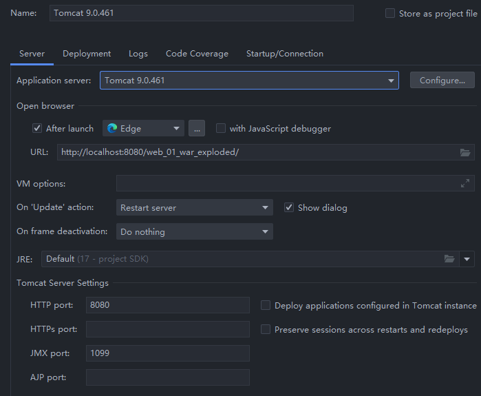Viewport: 481px width, 396px height.
Task: Click expand icon in VM options field
Action: pos(465,183)
